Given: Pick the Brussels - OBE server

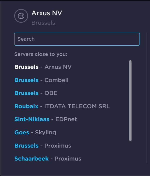Looking at the screenshot, I should [36, 93].
